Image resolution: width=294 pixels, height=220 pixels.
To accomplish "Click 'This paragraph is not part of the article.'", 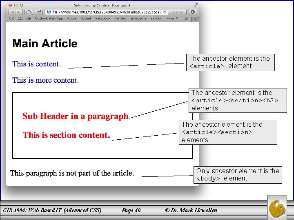I will click(72, 173).
